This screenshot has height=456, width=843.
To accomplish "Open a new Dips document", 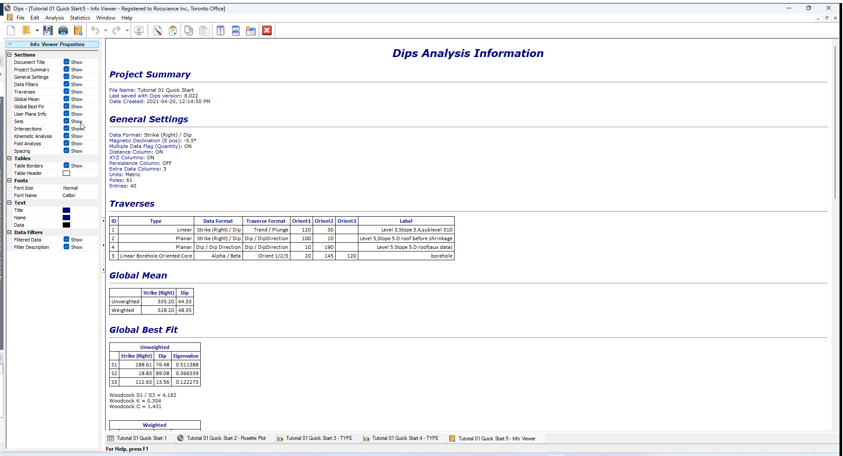I will pyautogui.click(x=11, y=30).
